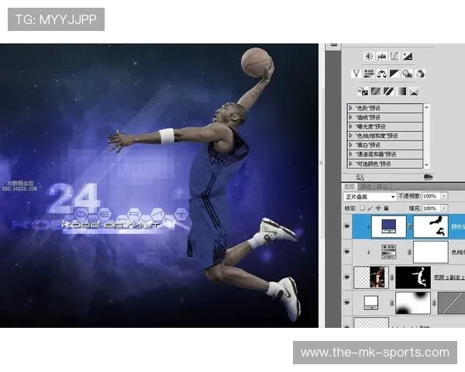Click the clip-to-layer icon at Adjustments panel bottom-right

pos(428,177)
